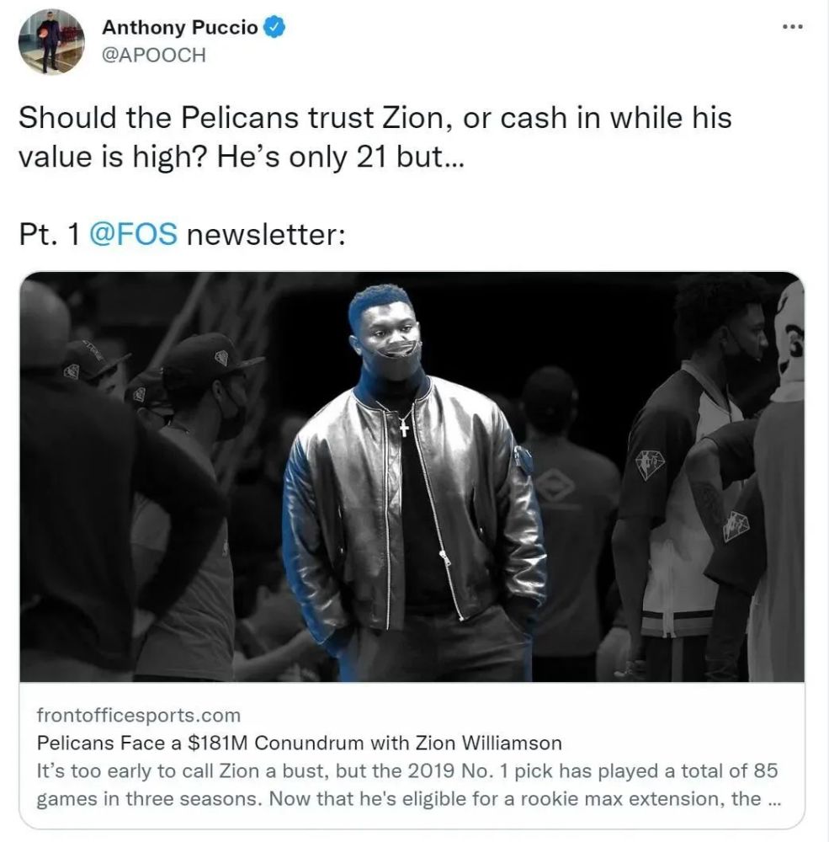The width and height of the screenshot is (829, 842).
Task: Click the blue verified badge icon
Action: 274,27
